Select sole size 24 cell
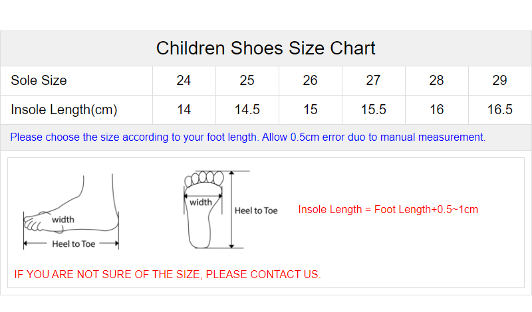The width and height of the screenshot is (532, 312). pyautogui.click(x=184, y=80)
